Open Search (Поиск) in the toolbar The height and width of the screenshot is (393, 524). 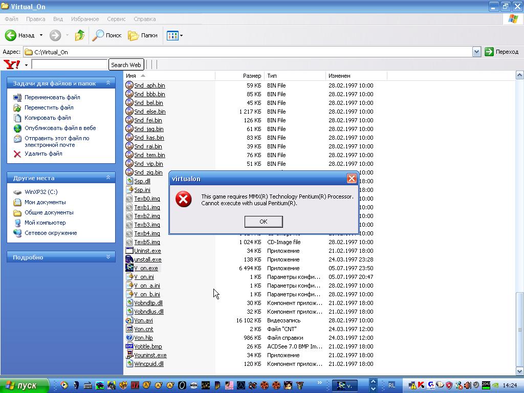click(x=106, y=35)
